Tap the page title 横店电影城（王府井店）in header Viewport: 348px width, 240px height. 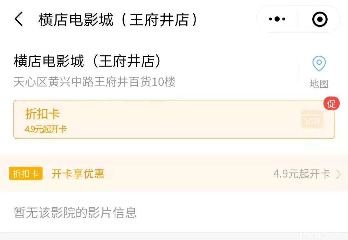pyautogui.click(x=118, y=20)
